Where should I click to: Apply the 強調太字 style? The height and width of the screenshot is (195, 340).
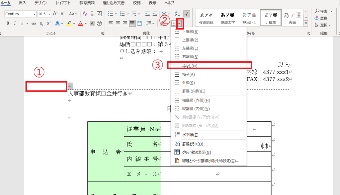point(228,18)
